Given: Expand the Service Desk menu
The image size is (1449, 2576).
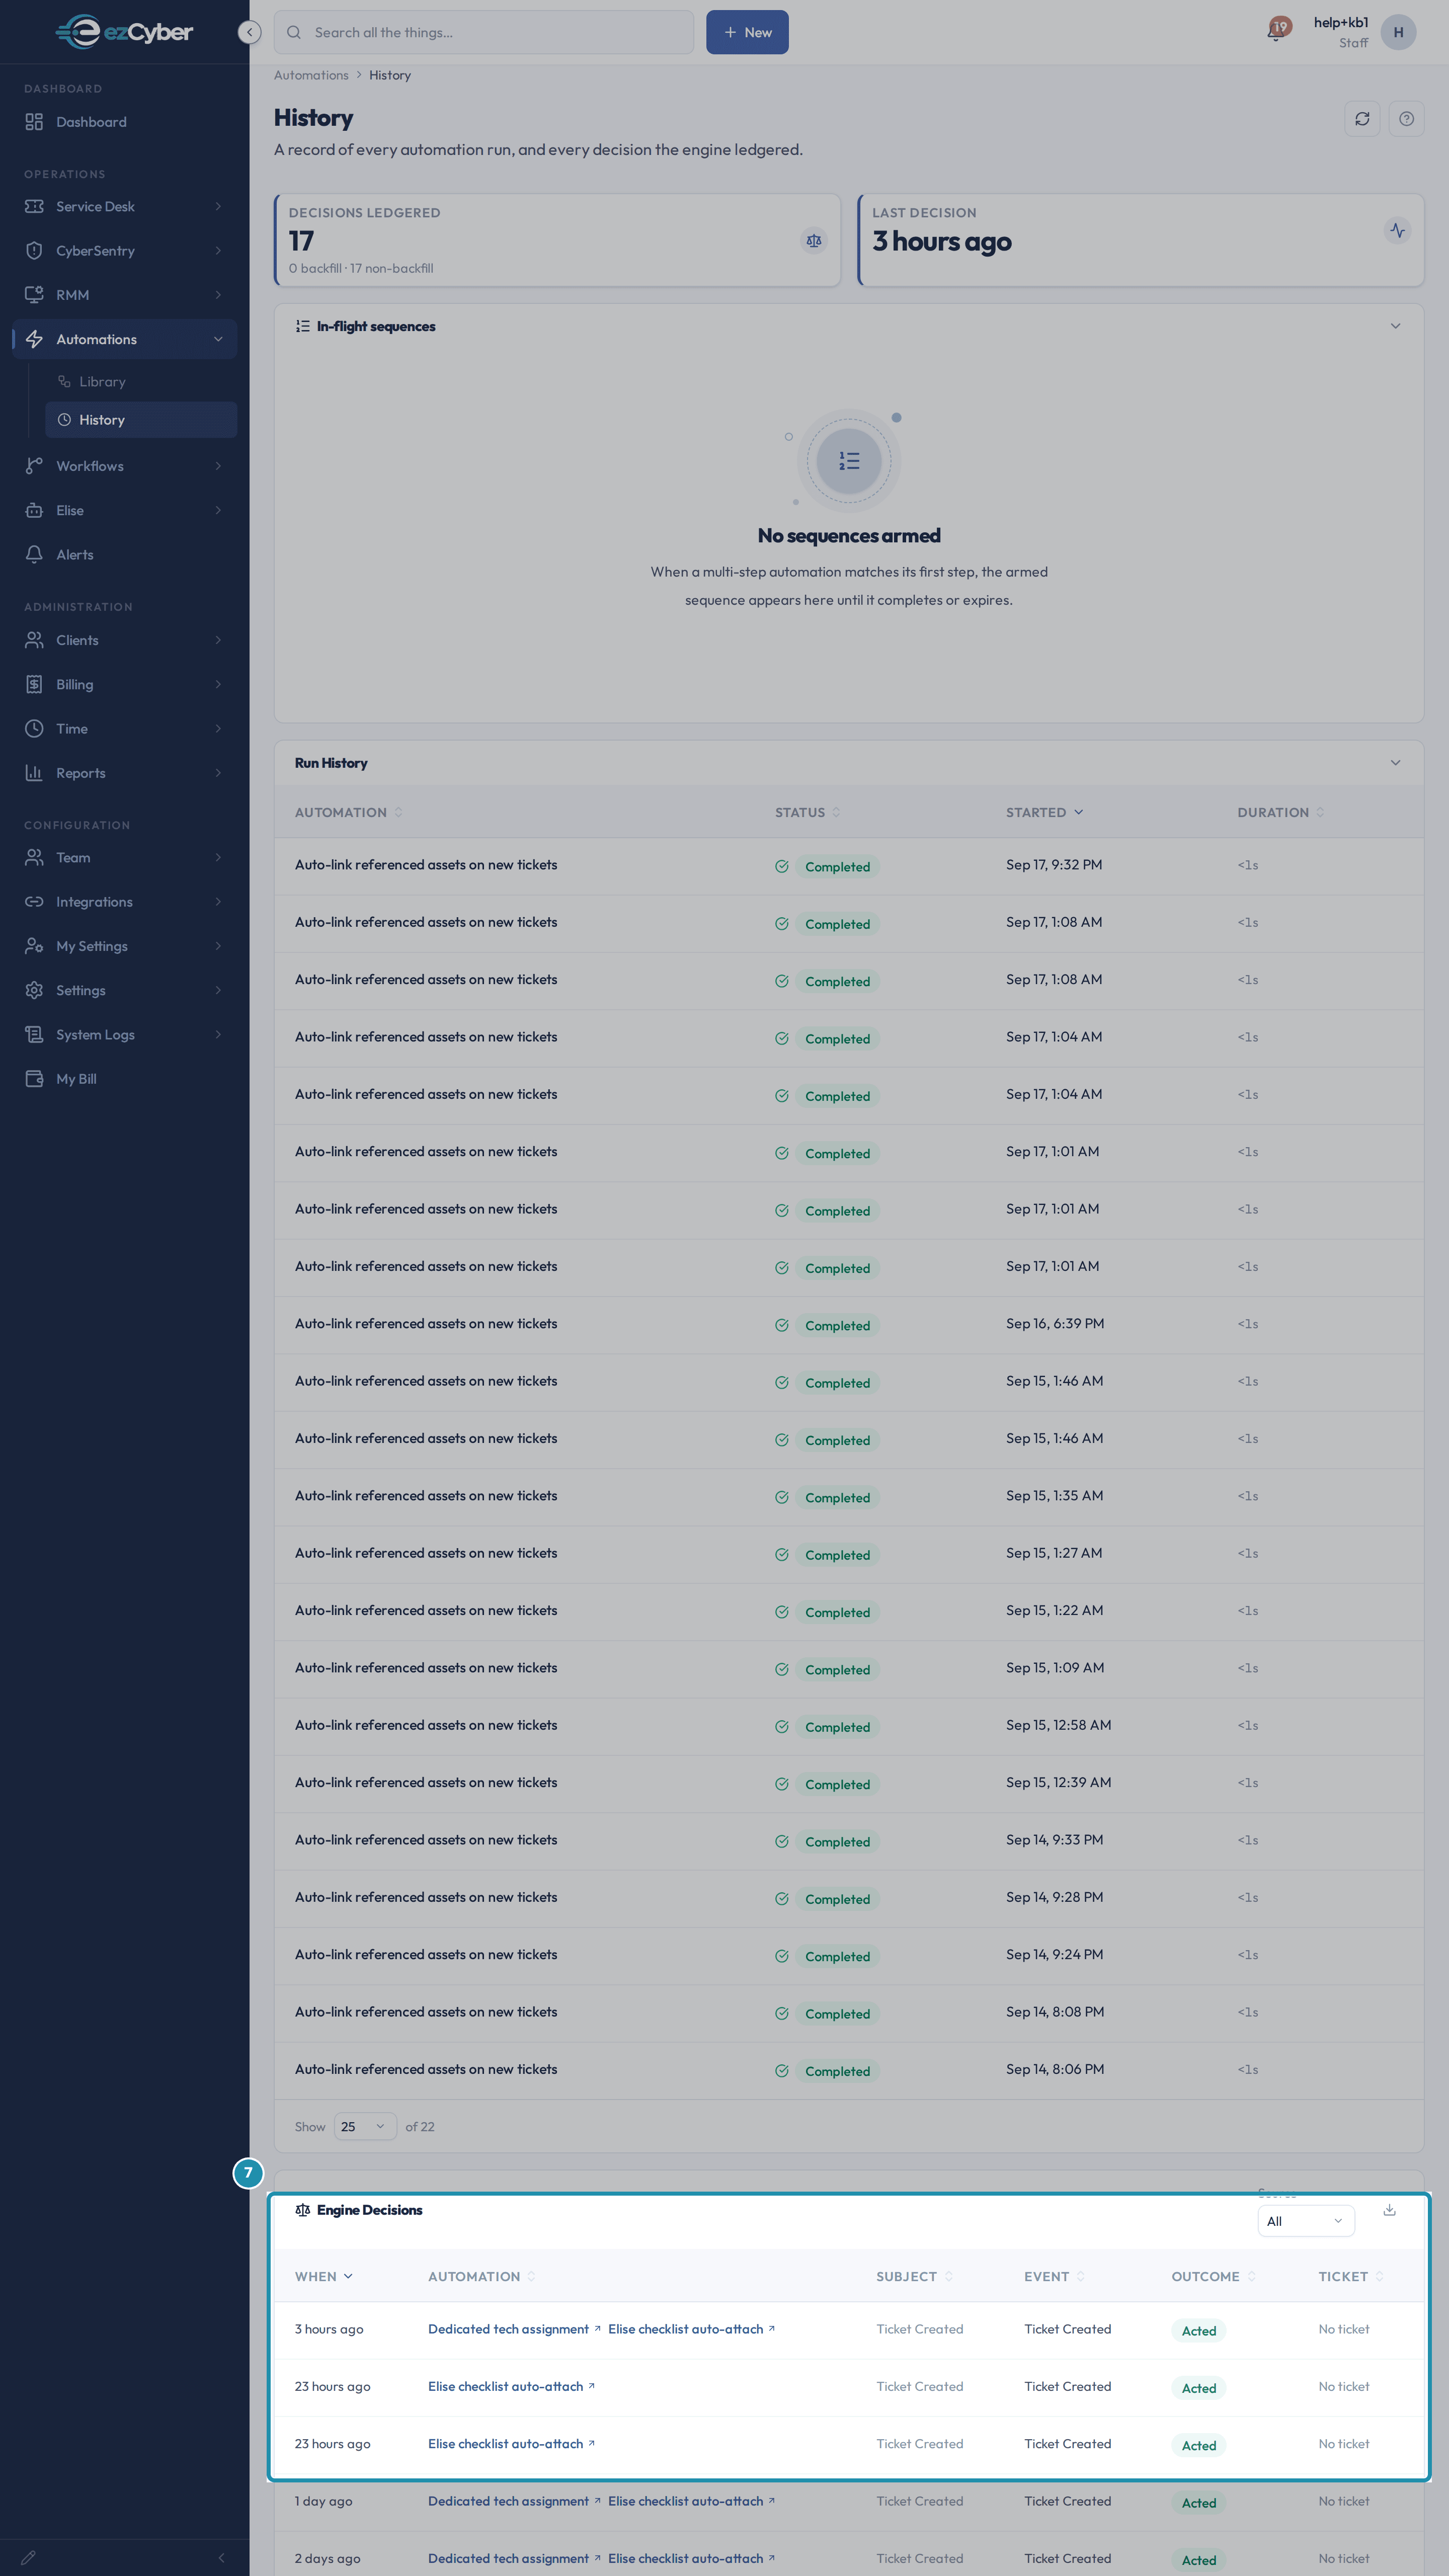Looking at the screenshot, I should (124, 206).
